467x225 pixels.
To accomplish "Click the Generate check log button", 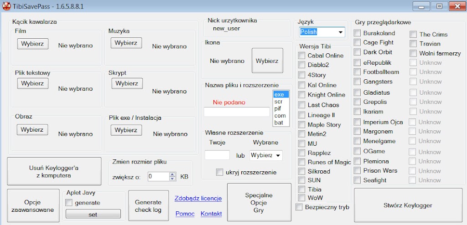I will tap(148, 206).
